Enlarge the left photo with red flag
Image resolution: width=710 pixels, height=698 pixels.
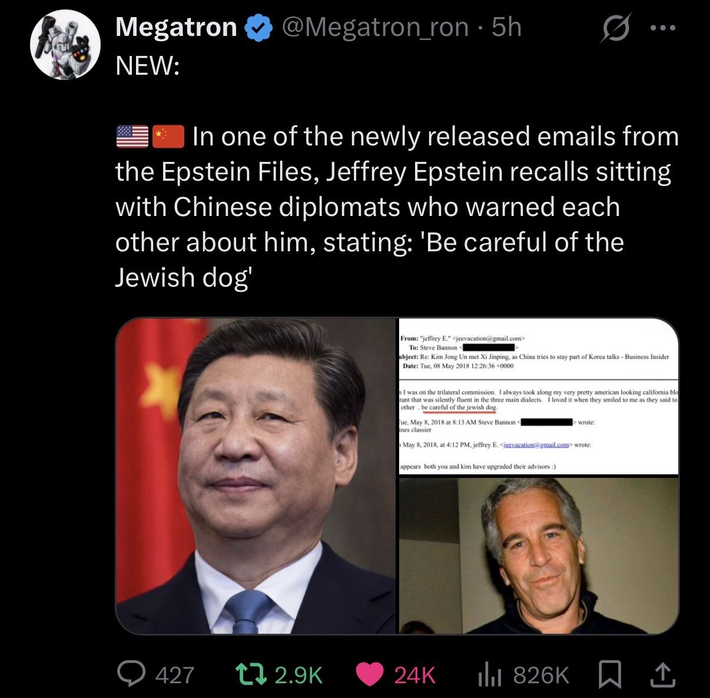pos(256,476)
